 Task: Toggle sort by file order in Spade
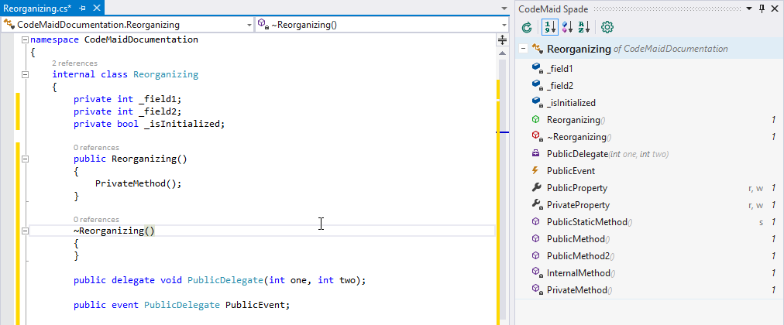549,27
